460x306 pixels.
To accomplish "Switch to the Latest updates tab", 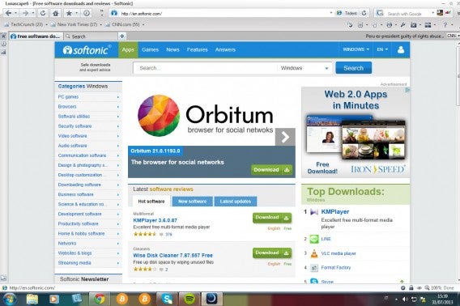I will coord(236,202).
